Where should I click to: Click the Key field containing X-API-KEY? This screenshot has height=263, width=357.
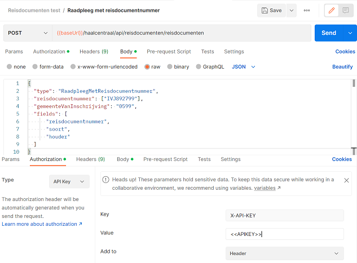point(285,216)
